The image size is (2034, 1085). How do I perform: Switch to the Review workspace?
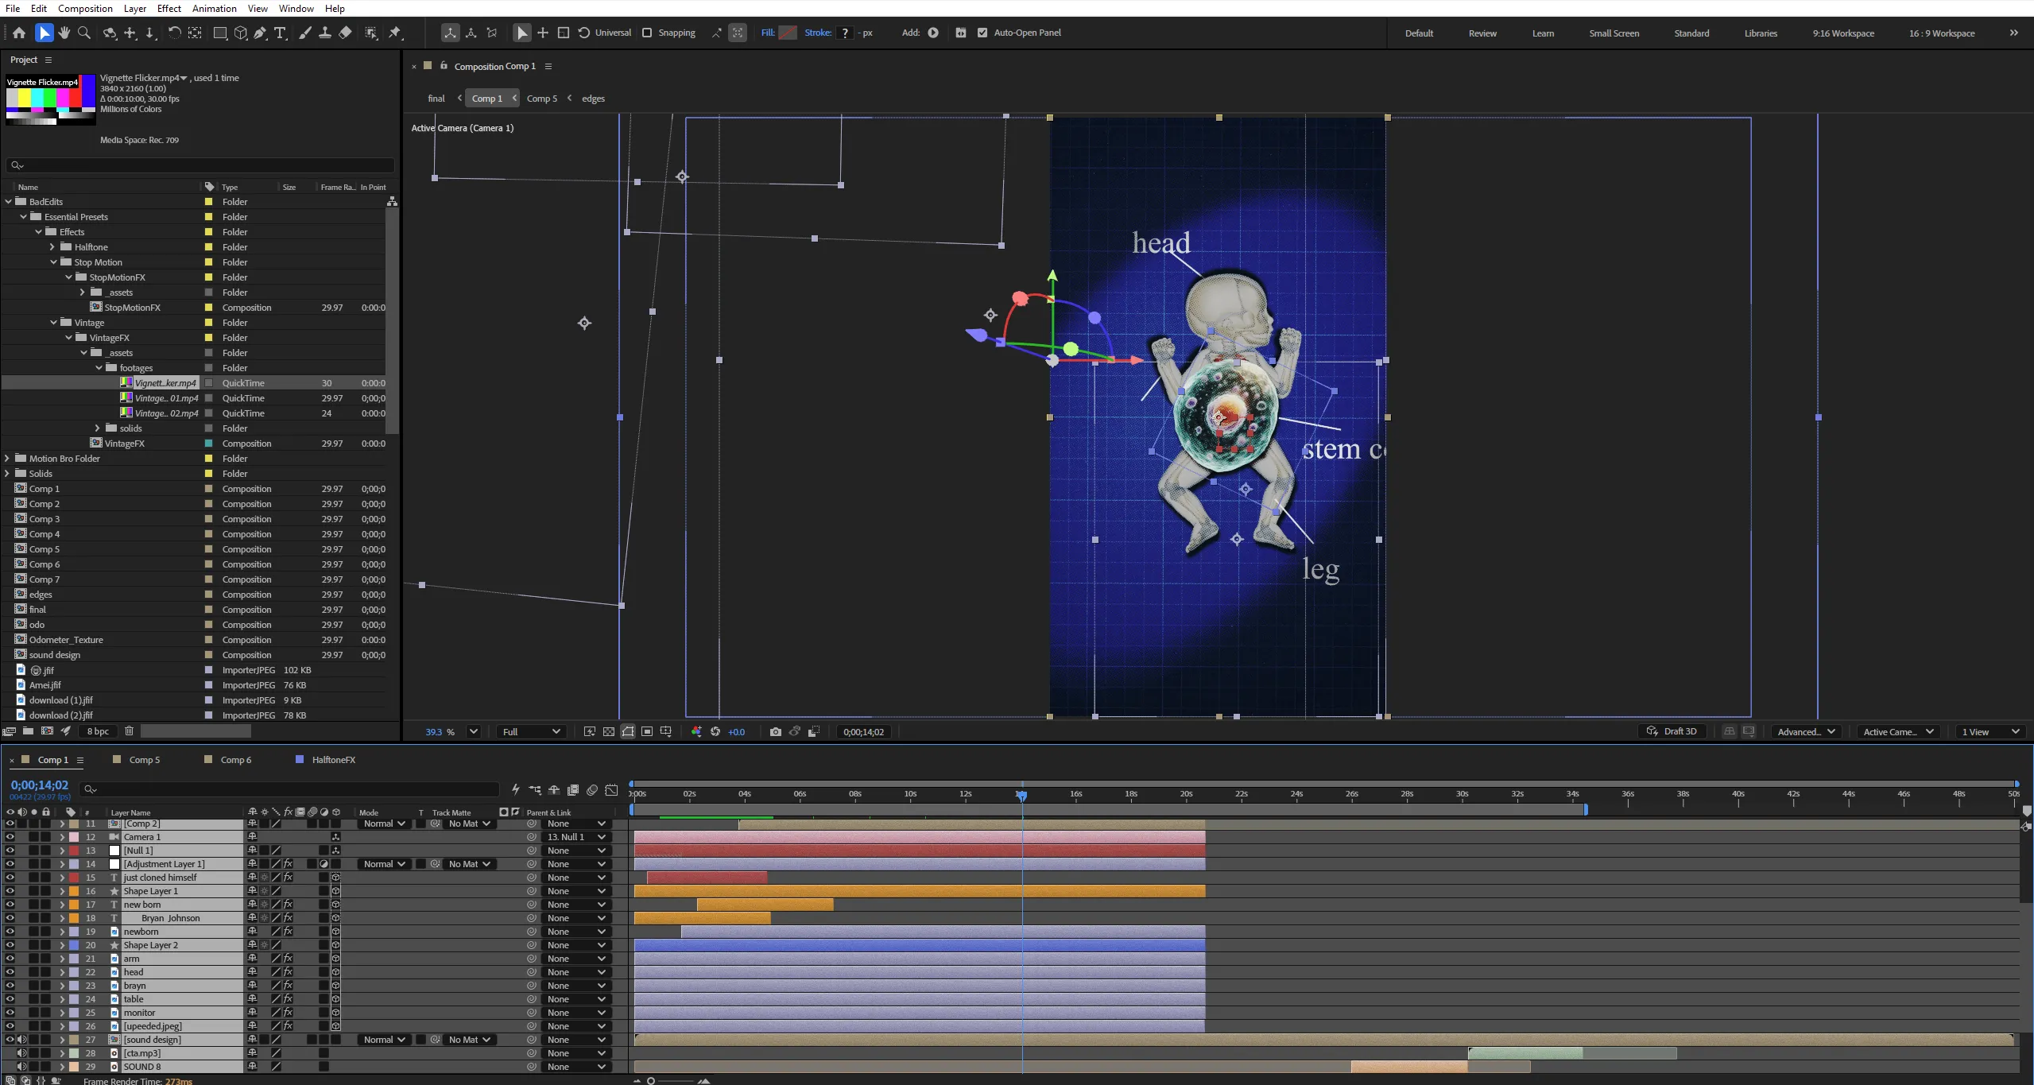[x=1482, y=33]
